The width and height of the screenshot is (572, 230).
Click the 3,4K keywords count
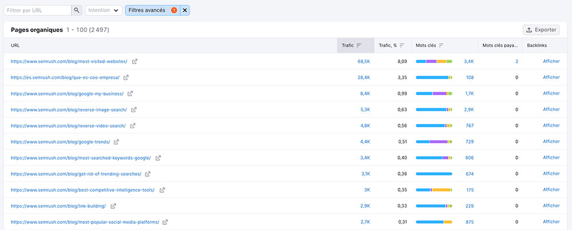469,62
